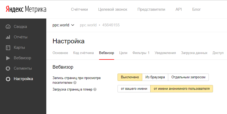227x114 pixels.
Task: Set player loading to от вашего имени
Action: [134, 89]
